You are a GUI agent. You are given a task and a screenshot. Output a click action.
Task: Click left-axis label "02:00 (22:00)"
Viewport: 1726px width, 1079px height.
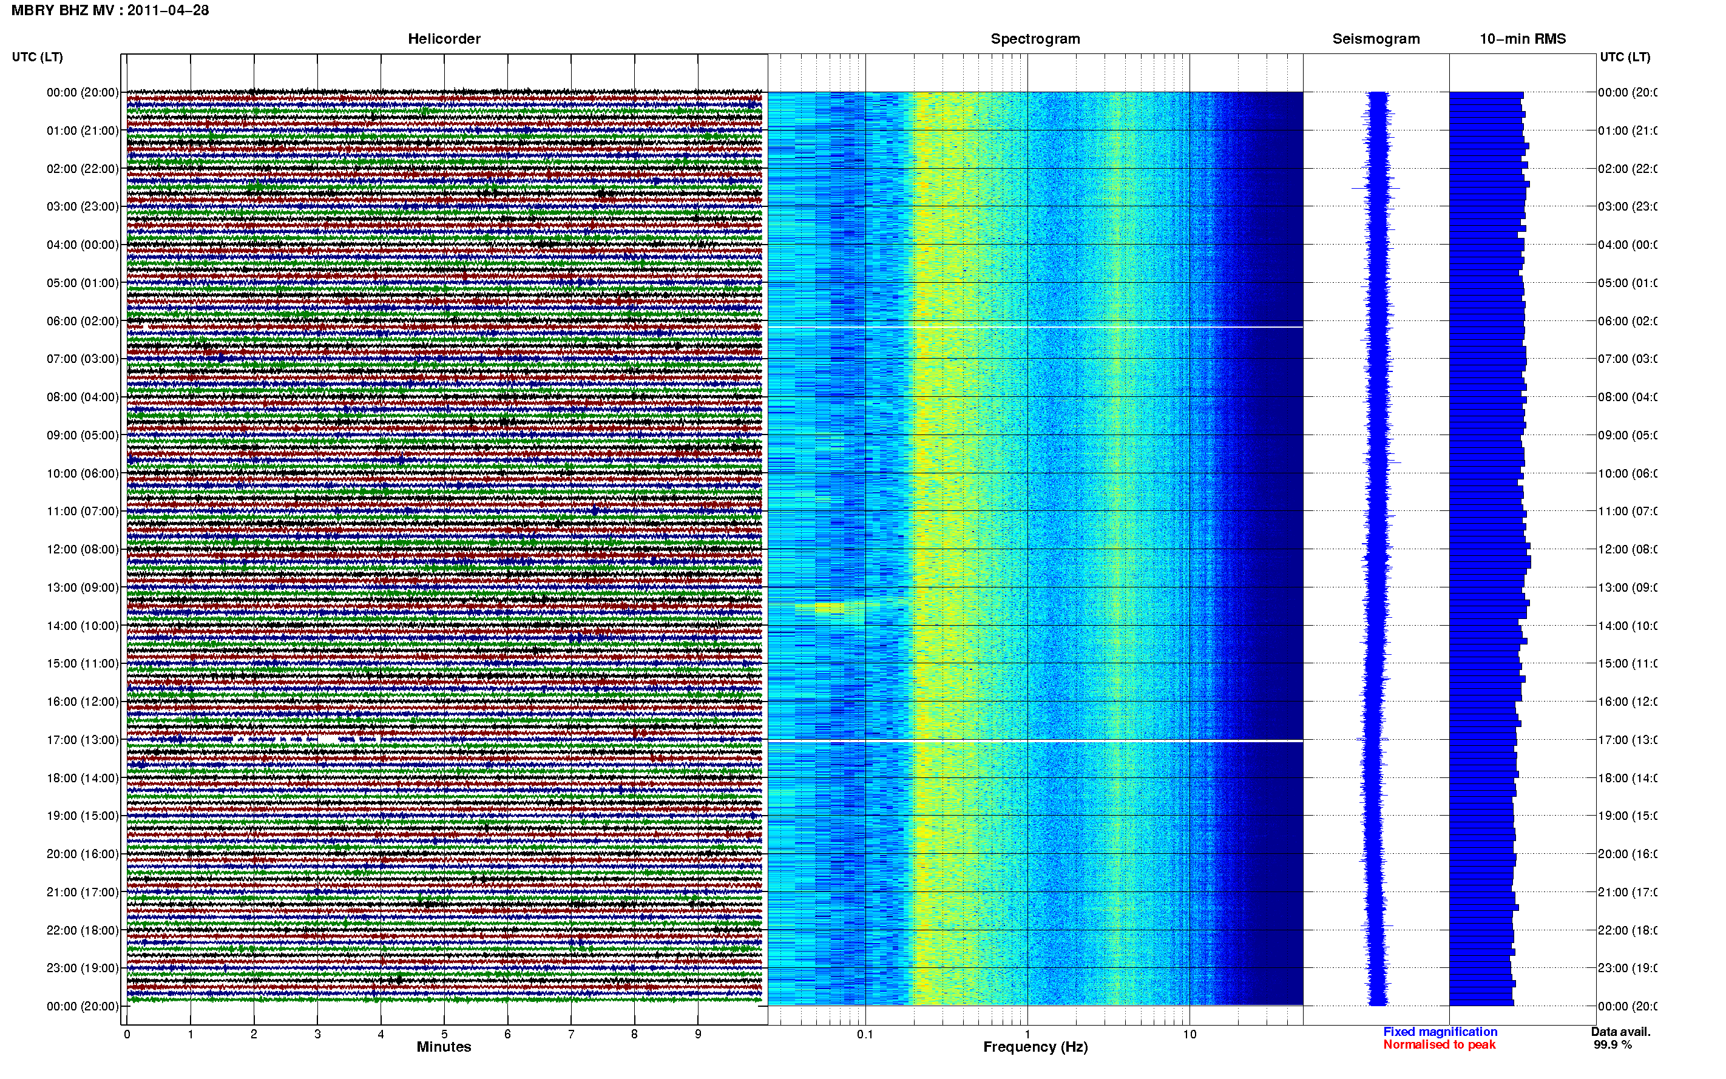pos(83,169)
